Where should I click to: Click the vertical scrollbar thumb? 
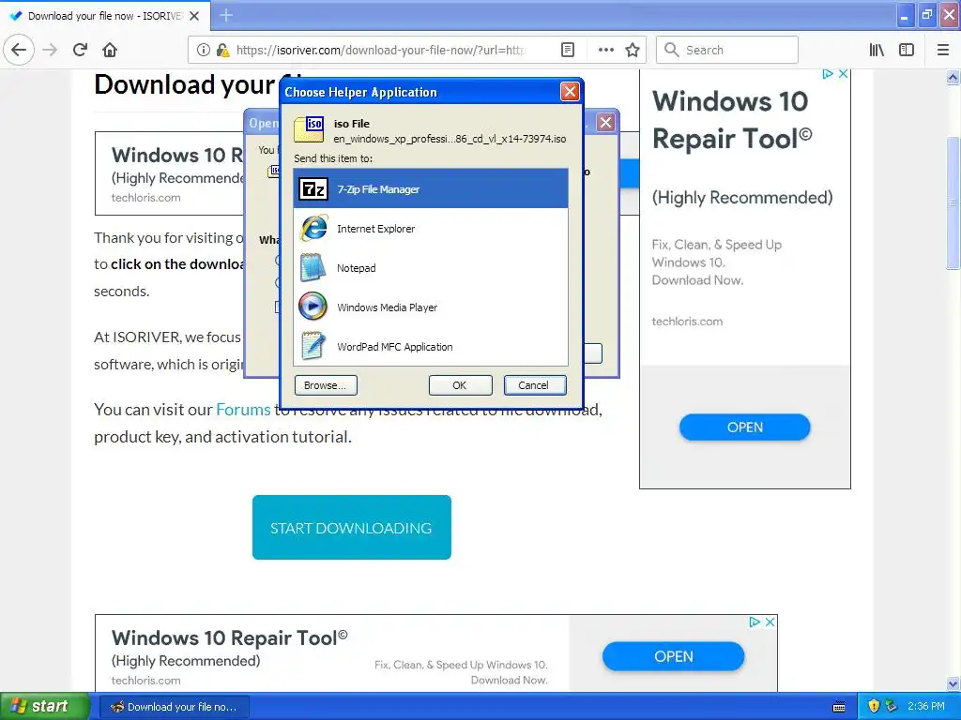pos(953,202)
